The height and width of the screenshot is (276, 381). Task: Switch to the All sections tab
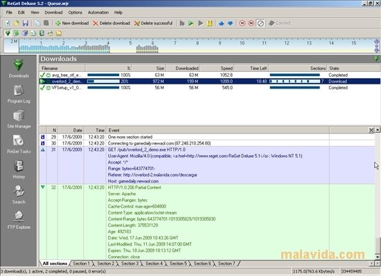pos(55,264)
